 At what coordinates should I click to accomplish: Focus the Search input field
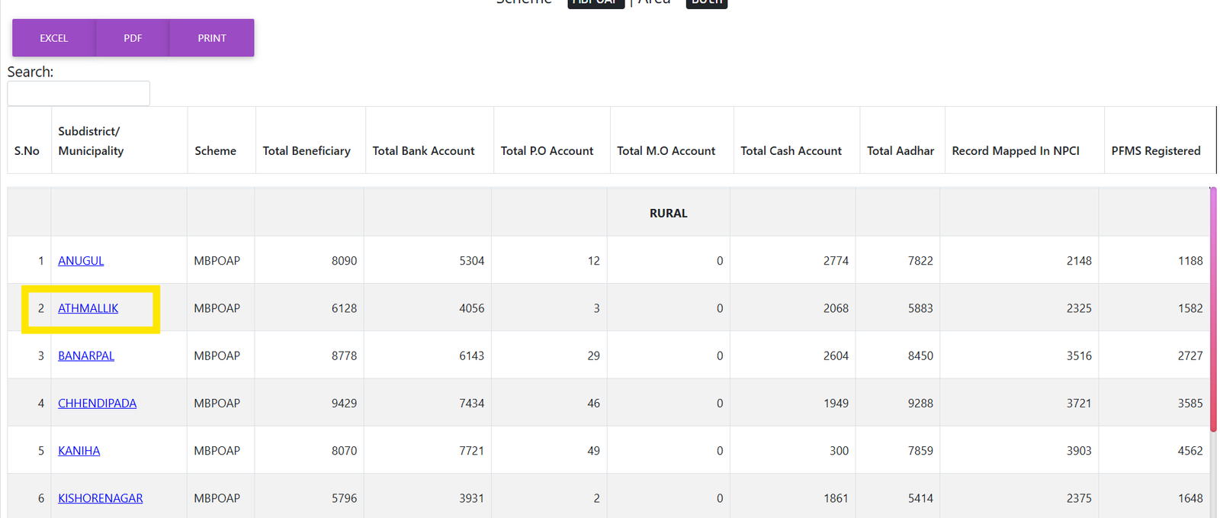point(79,94)
